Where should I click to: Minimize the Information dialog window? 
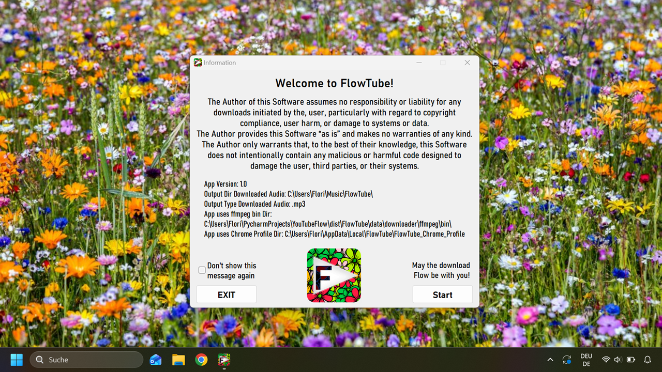click(419, 63)
